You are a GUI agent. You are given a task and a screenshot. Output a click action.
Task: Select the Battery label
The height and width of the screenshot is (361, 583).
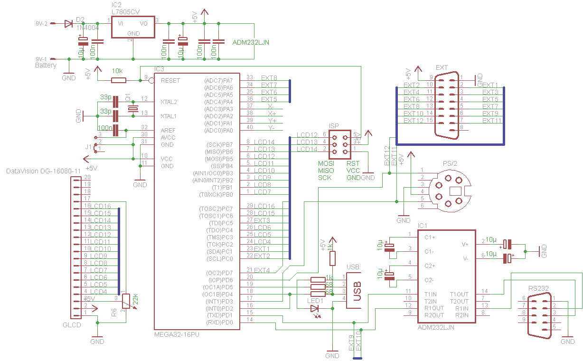click(46, 66)
